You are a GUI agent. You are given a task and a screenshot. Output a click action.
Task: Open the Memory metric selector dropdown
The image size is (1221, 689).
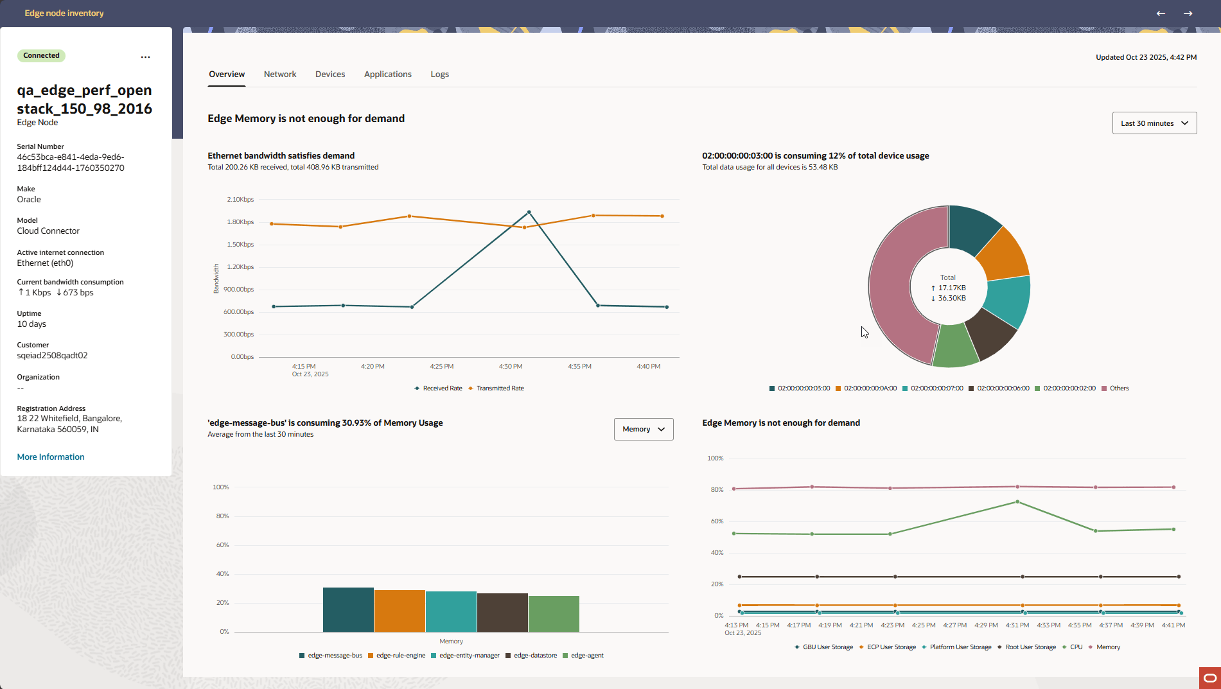click(x=643, y=429)
